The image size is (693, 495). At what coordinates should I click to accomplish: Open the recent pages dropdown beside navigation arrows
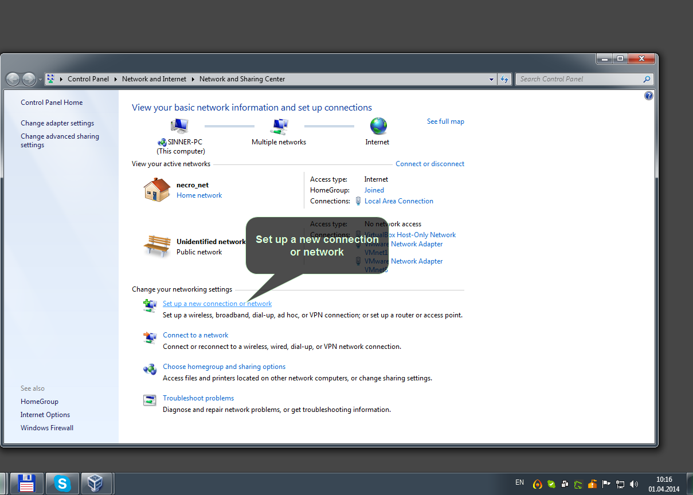pos(40,80)
